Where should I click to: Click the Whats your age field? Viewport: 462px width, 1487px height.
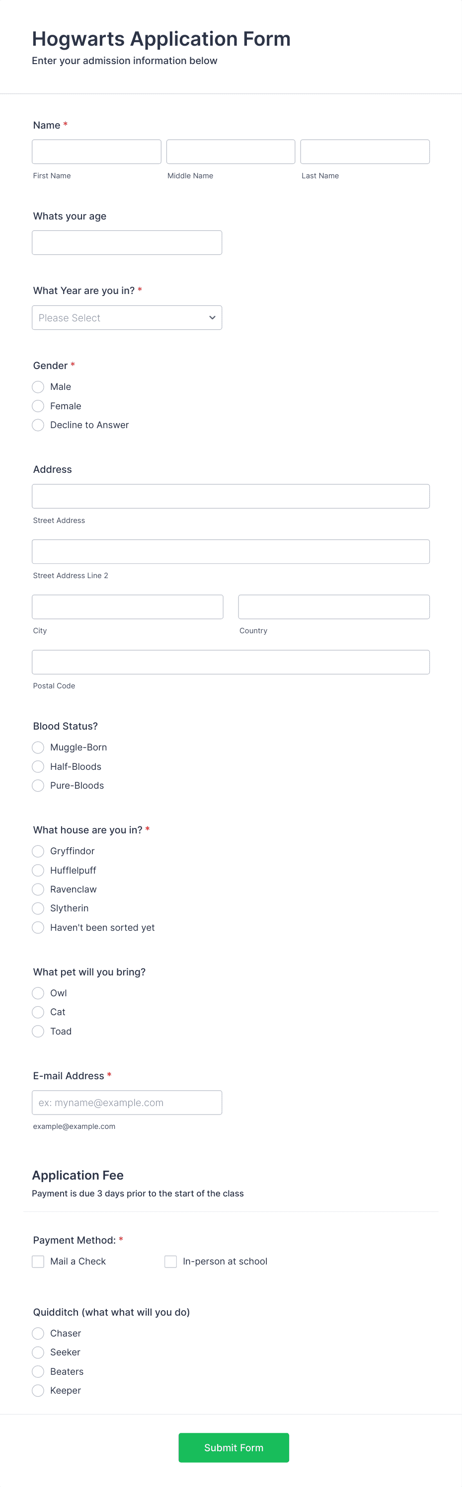tap(127, 242)
